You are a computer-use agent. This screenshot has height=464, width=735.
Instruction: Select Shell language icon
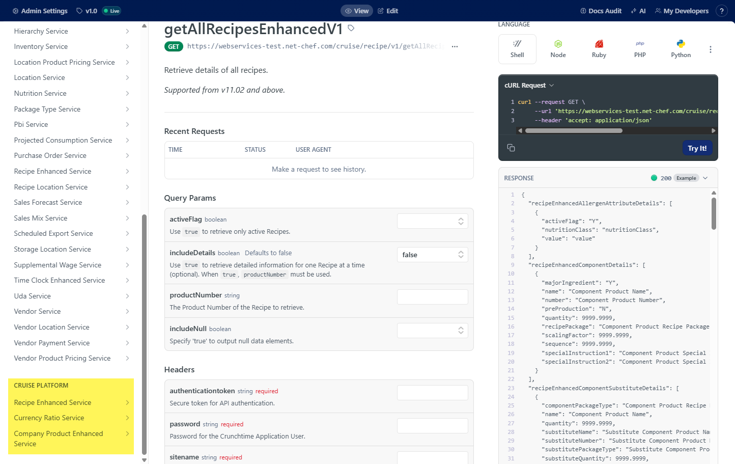pos(517,49)
